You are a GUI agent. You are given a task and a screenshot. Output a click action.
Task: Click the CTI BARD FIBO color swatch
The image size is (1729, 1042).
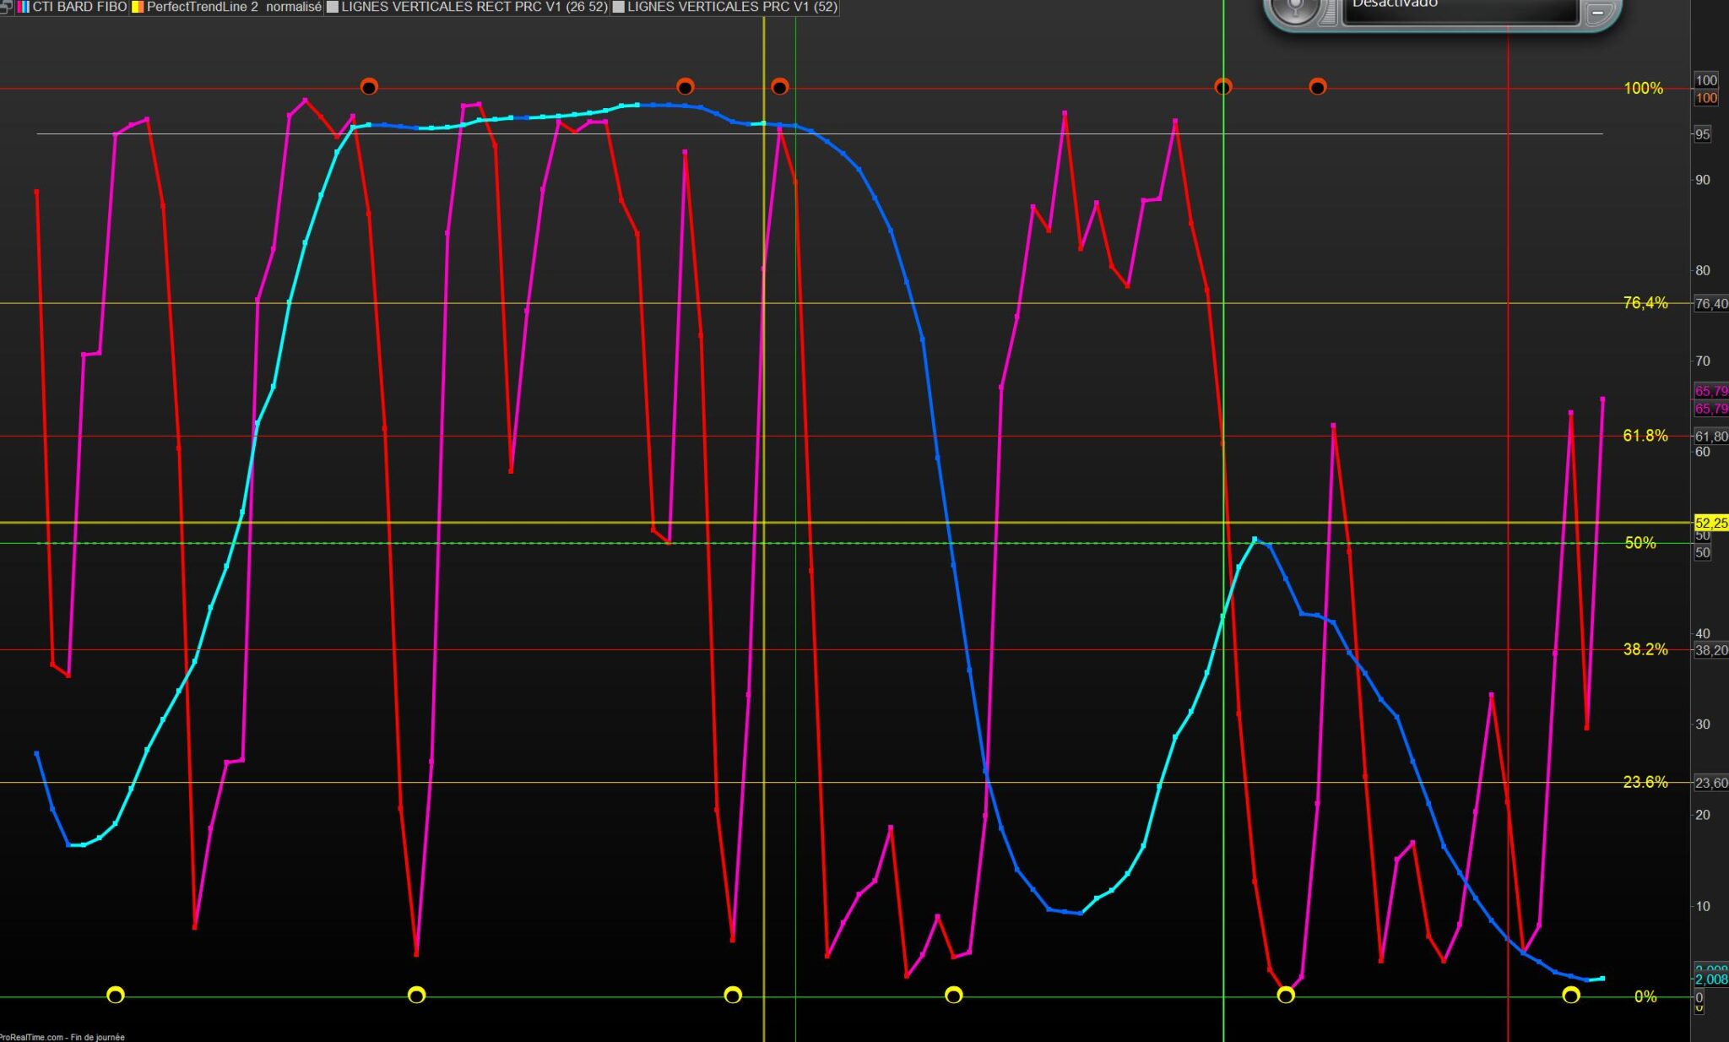click(x=23, y=7)
